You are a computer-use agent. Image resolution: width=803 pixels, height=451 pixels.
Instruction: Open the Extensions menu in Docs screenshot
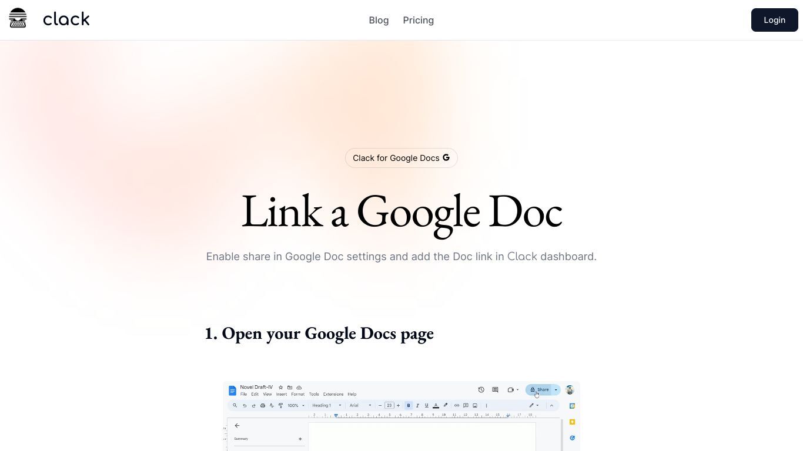[333, 394]
